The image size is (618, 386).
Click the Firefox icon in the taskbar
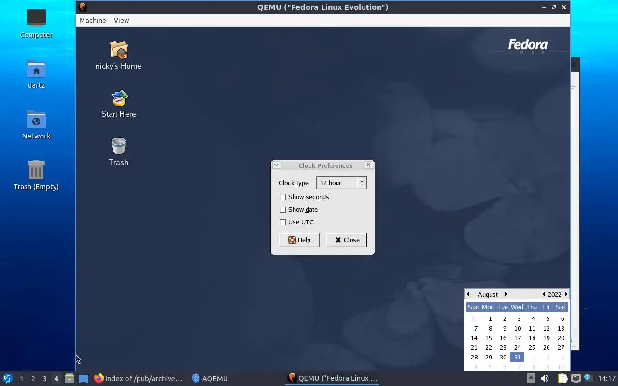pyautogui.click(x=99, y=378)
